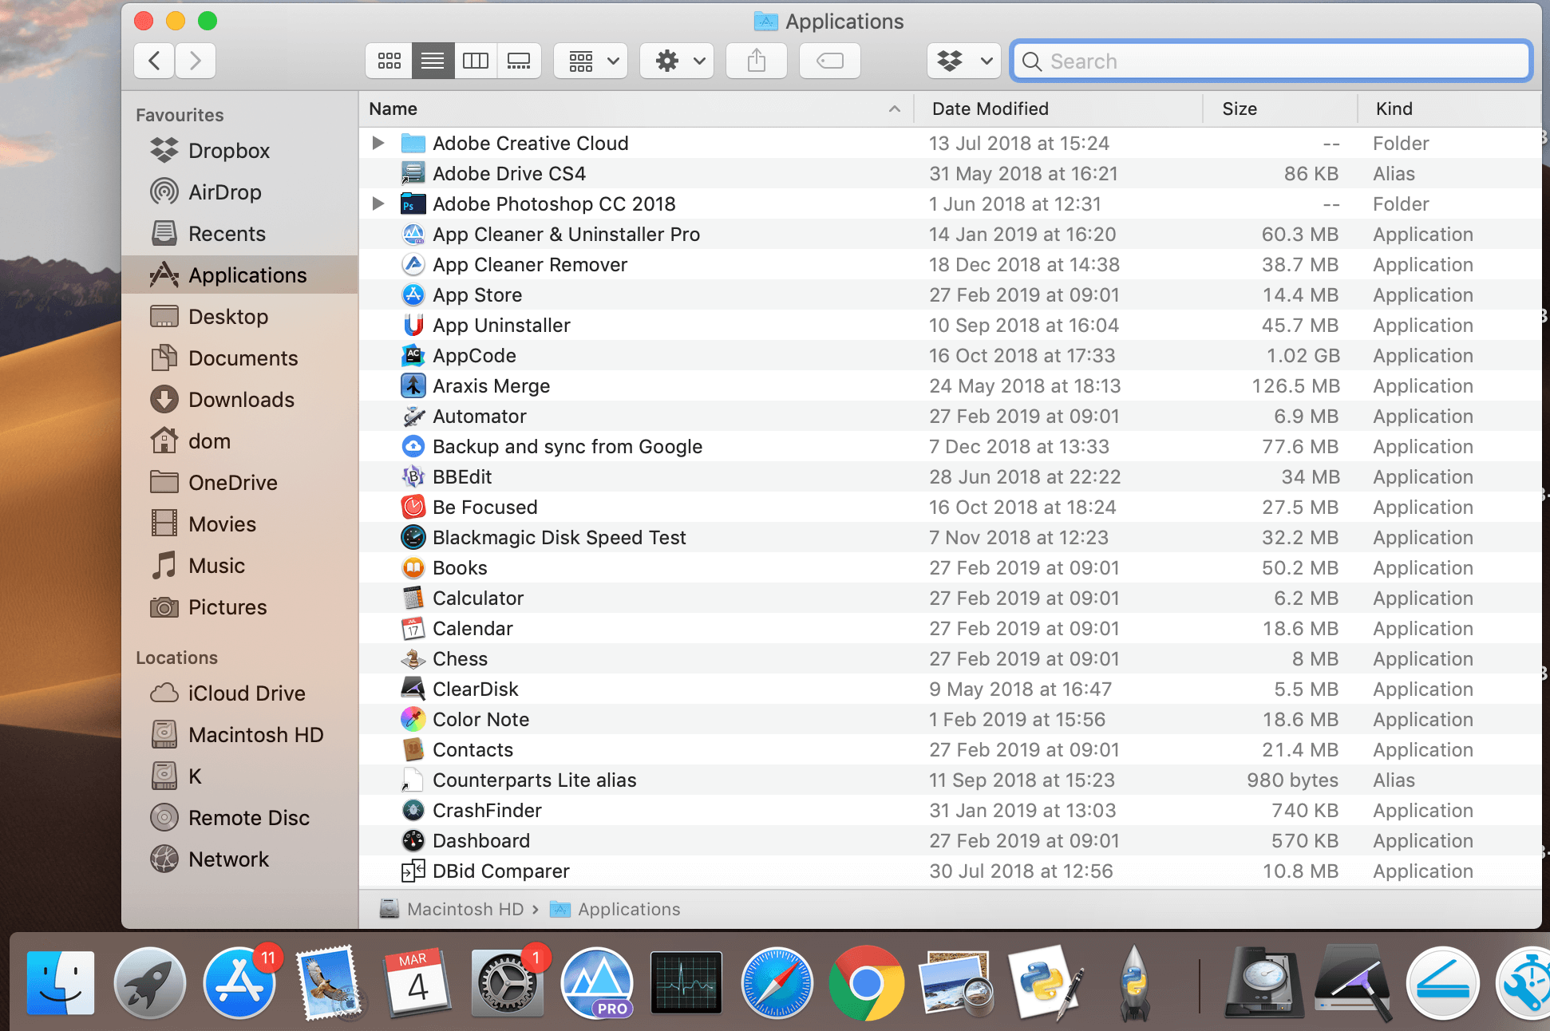This screenshot has width=1550, height=1031.
Task: Toggle cover flow view mode
Action: pyautogui.click(x=519, y=61)
